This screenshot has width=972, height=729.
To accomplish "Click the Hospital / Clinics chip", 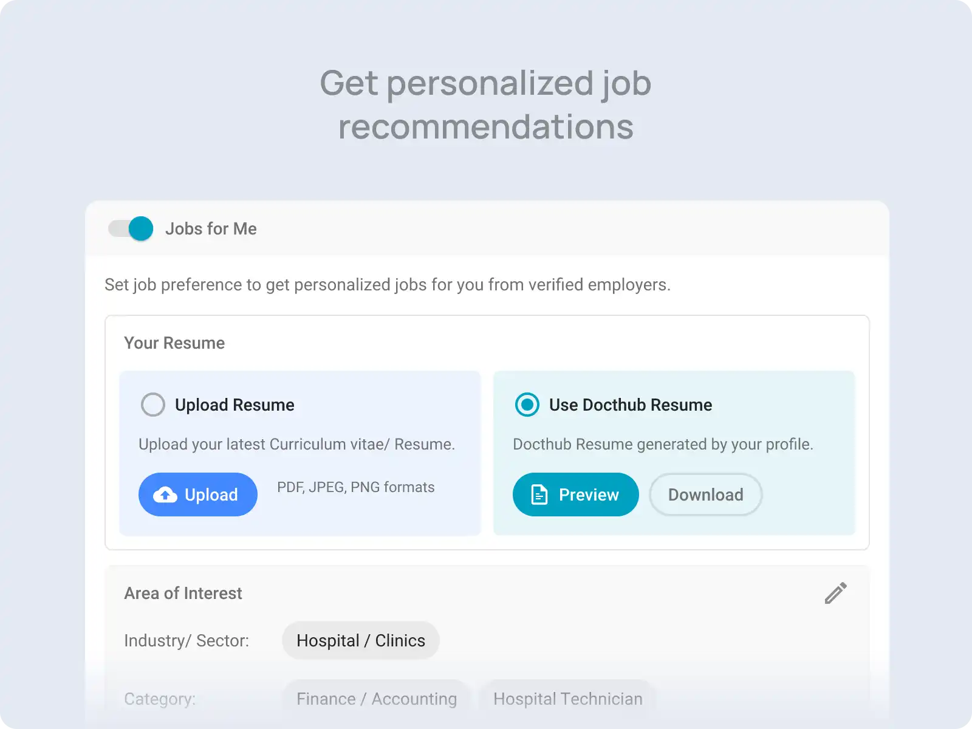I will tap(361, 640).
